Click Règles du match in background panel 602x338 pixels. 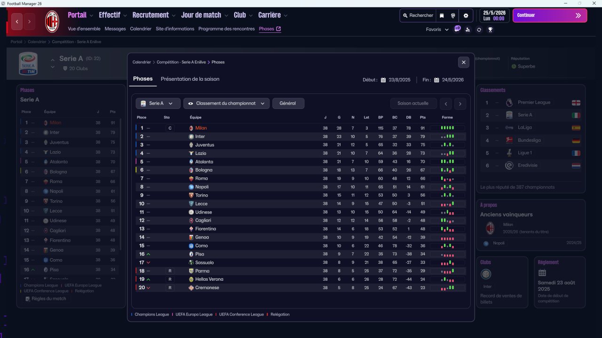pyautogui.click(x=46, y=299)
